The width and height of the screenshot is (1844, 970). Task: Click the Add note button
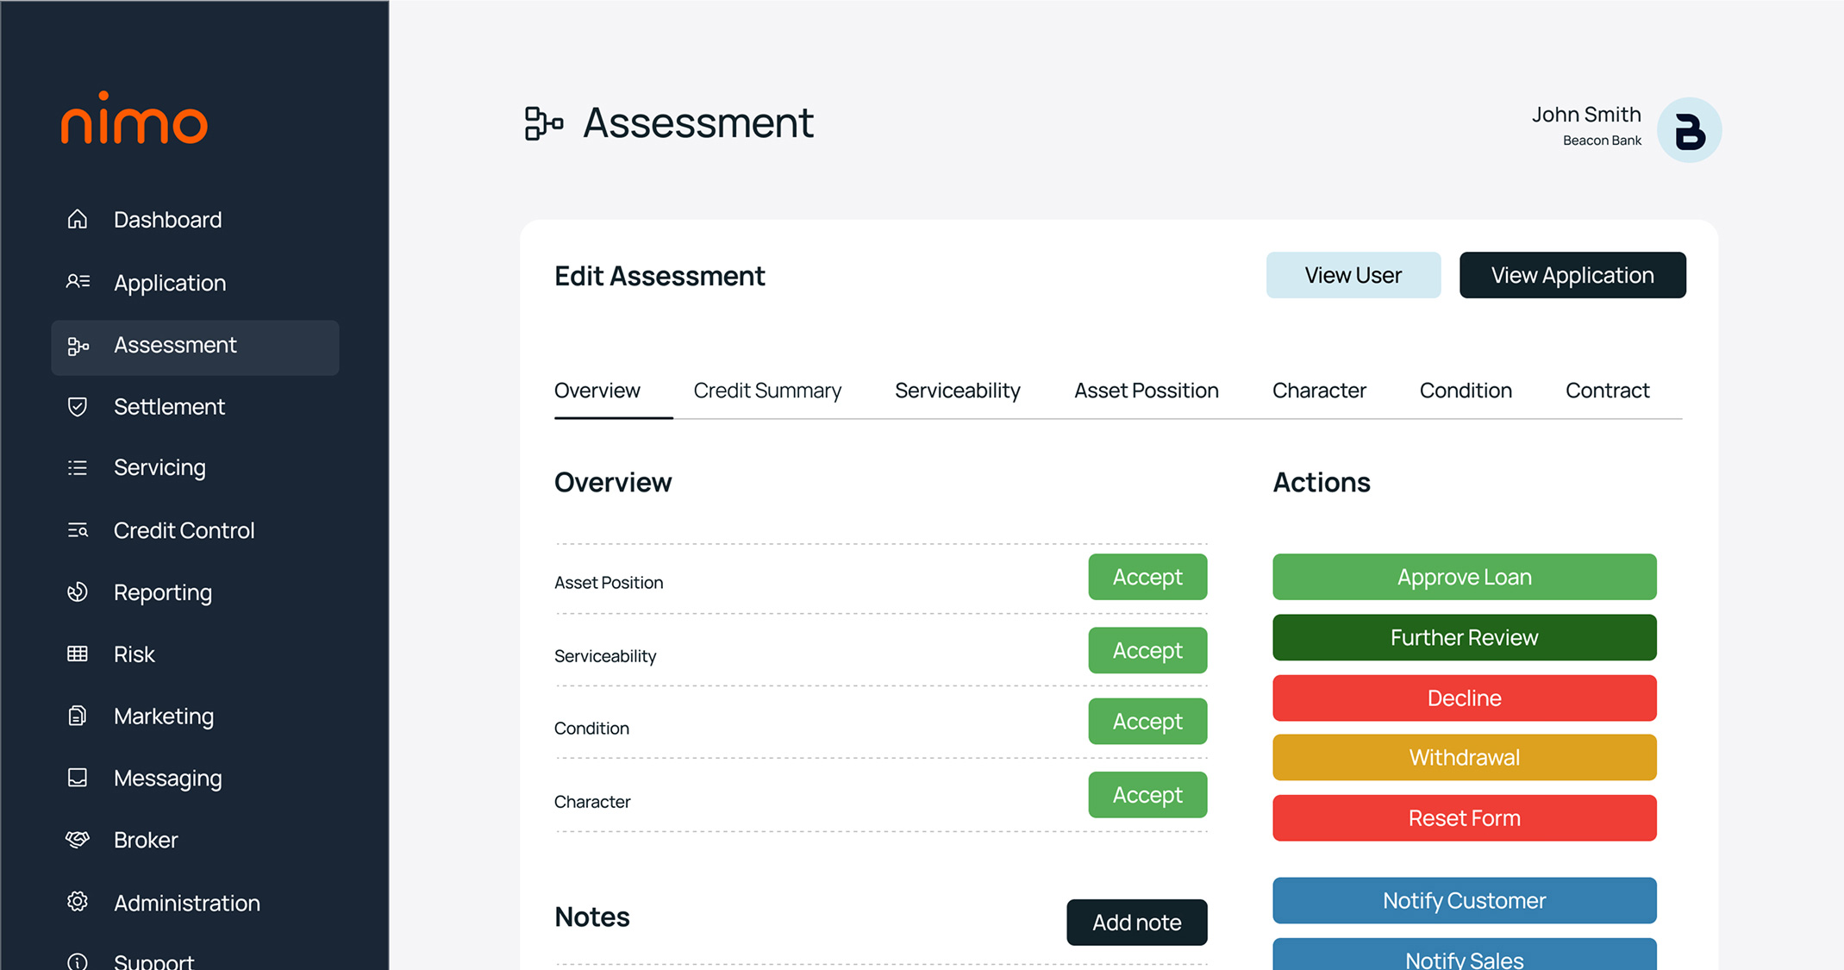[1136, 923]
